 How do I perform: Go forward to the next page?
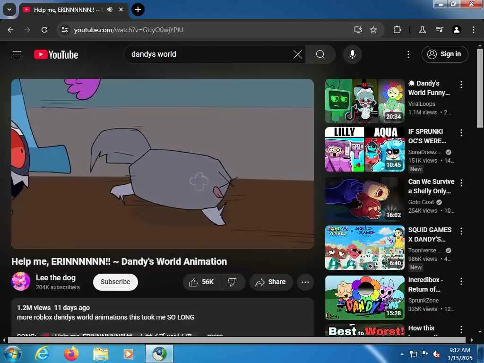pos(27,30)
